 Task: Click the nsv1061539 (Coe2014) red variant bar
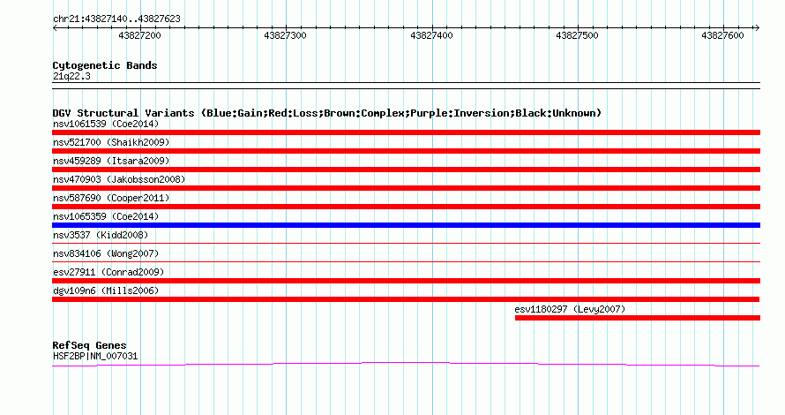click(406, 132)
